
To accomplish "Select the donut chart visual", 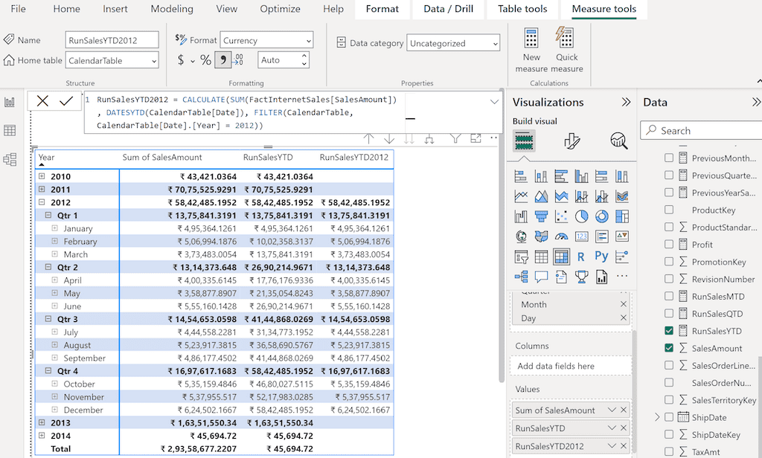I will pos(601,217).
